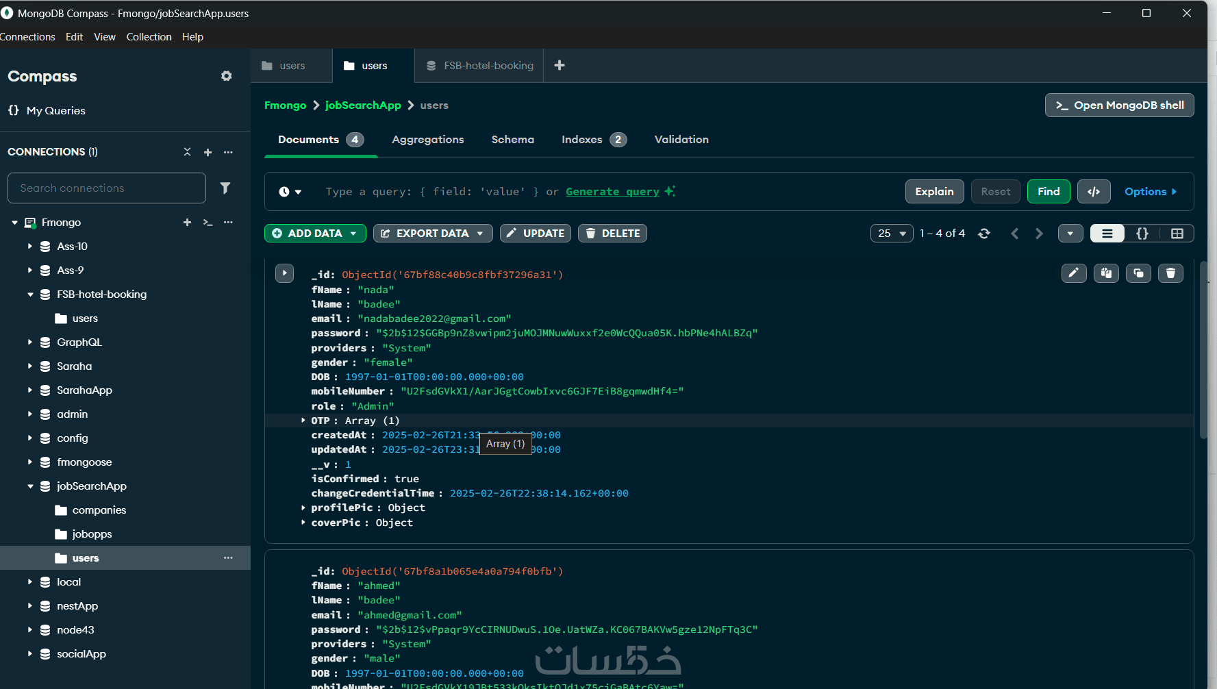Image resolution: width=1217 pixels, height=689 pixels.
Task: Switch to the FSB-hotel-booking workspace tab
Action: coord(479,66)
